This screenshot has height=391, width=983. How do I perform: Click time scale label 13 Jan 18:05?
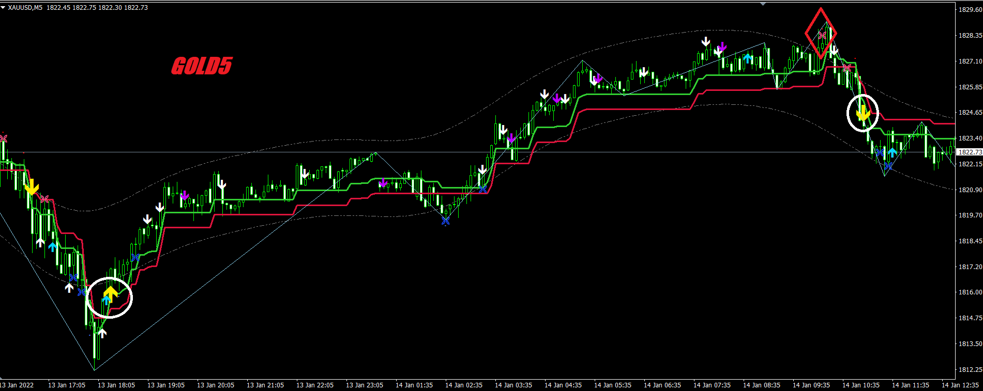[116, 385]
